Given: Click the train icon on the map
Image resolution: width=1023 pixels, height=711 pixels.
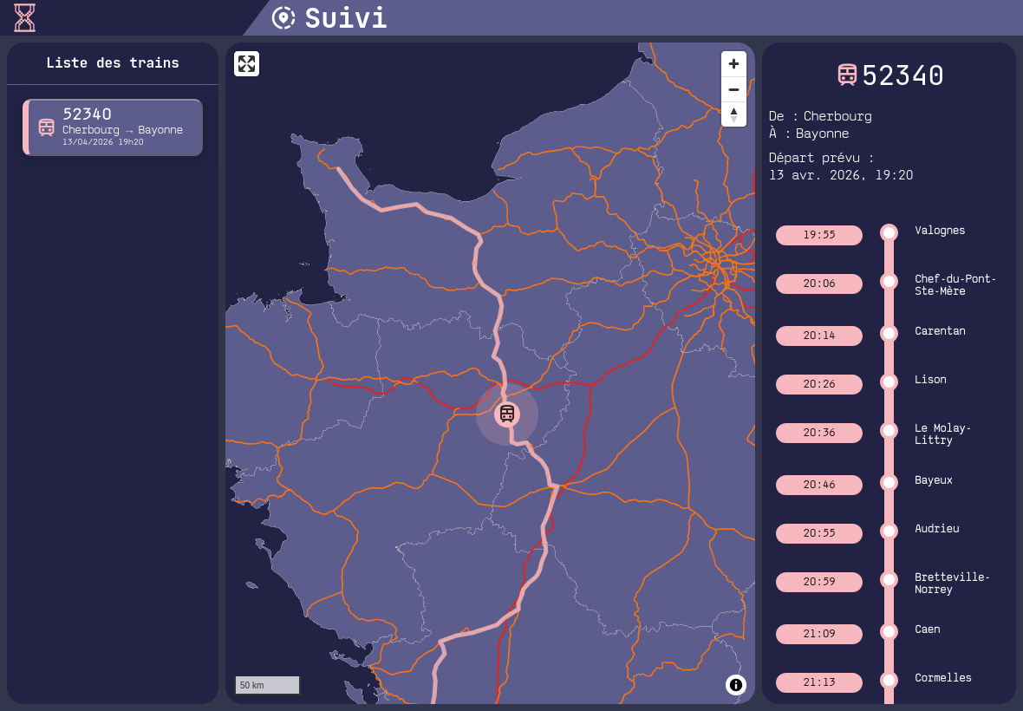Looking at the screenshot, I should click(508, 414).
